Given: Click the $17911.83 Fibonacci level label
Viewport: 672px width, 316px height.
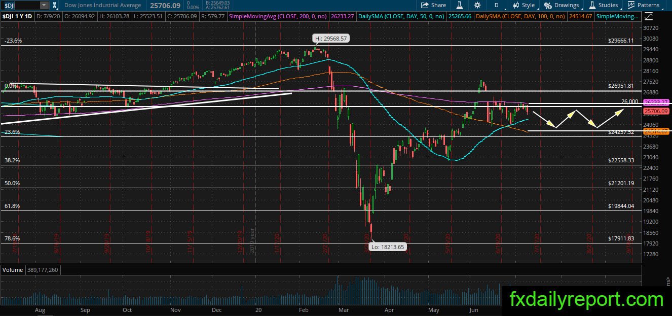Looking at the screenshot, I should point(621,238).
